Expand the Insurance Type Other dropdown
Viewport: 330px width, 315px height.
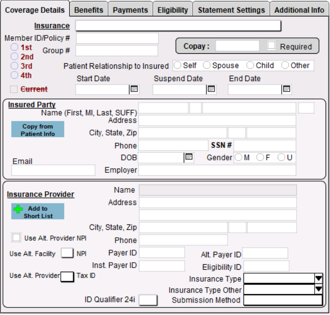pos(319,289)
